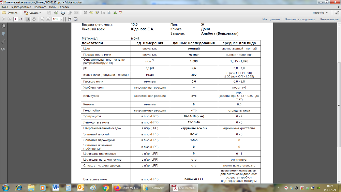Click the Print document icon
341x192 pixels.
tap(63, 13)
